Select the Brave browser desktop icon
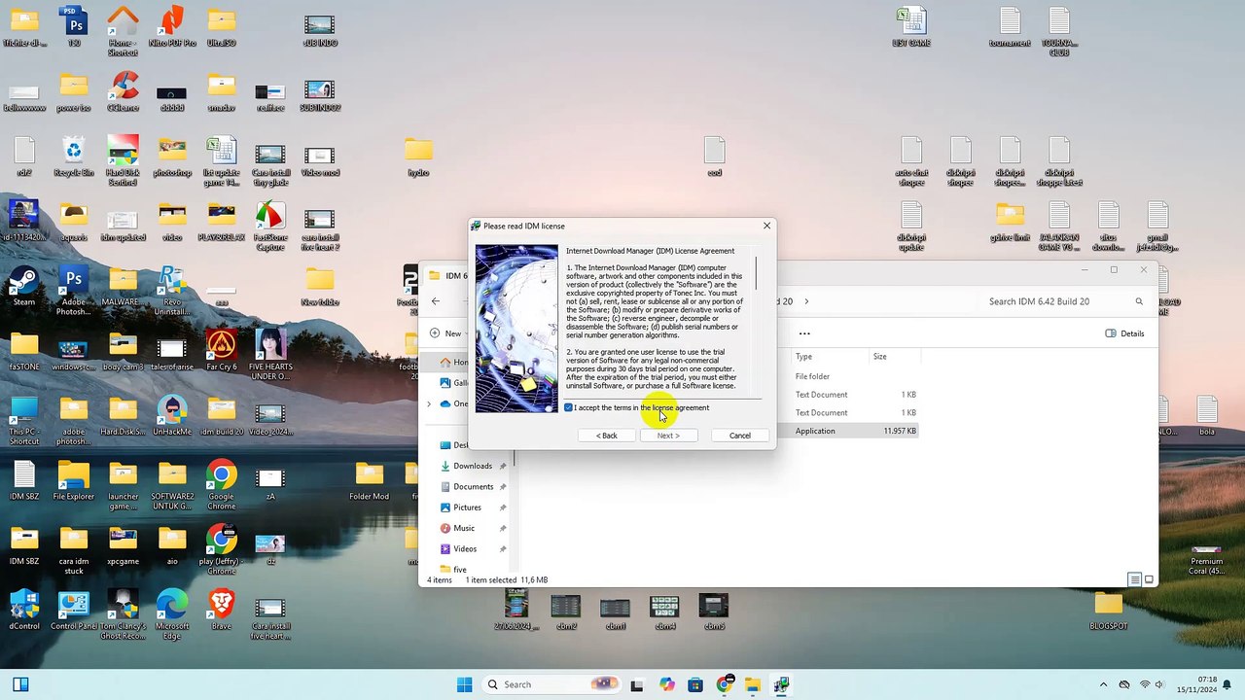 (222, 610)
